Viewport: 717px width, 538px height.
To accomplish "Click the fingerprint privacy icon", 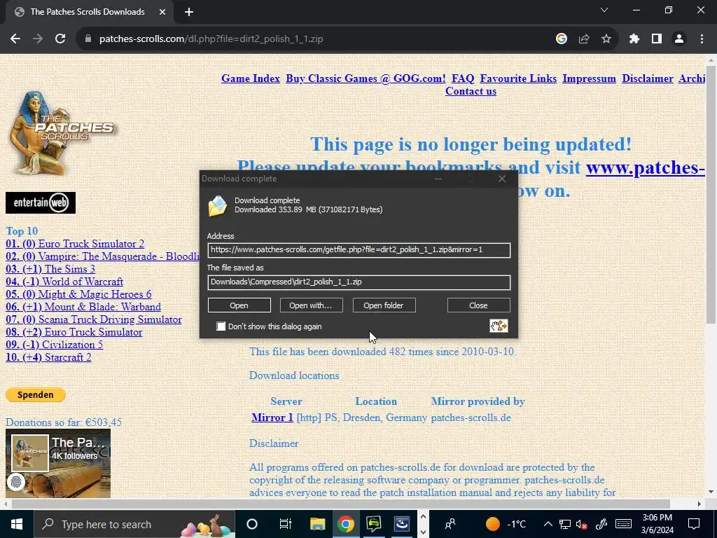I will (x=17, y=482).
